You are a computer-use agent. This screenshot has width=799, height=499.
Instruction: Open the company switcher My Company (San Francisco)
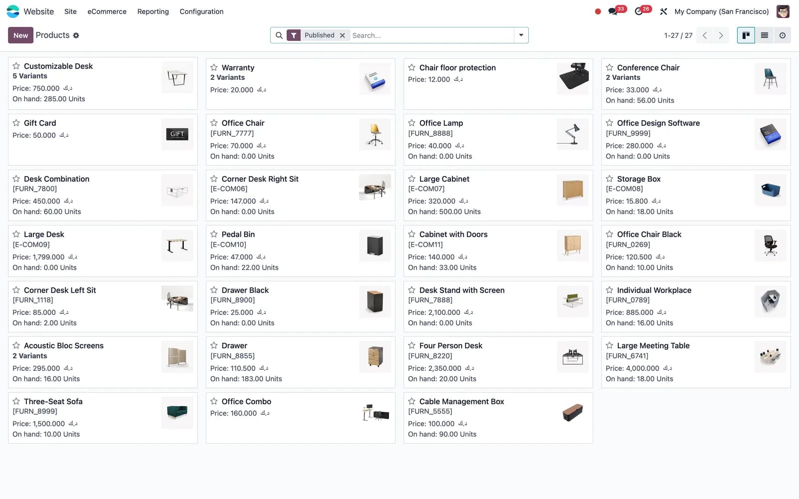(722, 11)
